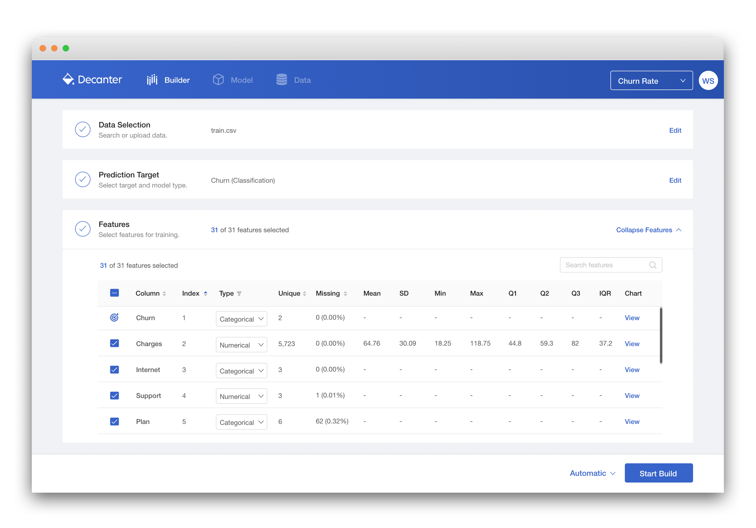Uncheck the Charges feature checkbox
The image size is (756, 528).
click(114, 343)
